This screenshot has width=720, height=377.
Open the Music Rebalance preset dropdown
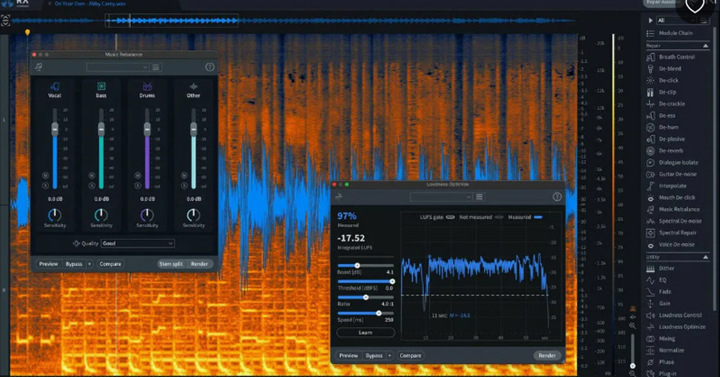pos(117,67)
